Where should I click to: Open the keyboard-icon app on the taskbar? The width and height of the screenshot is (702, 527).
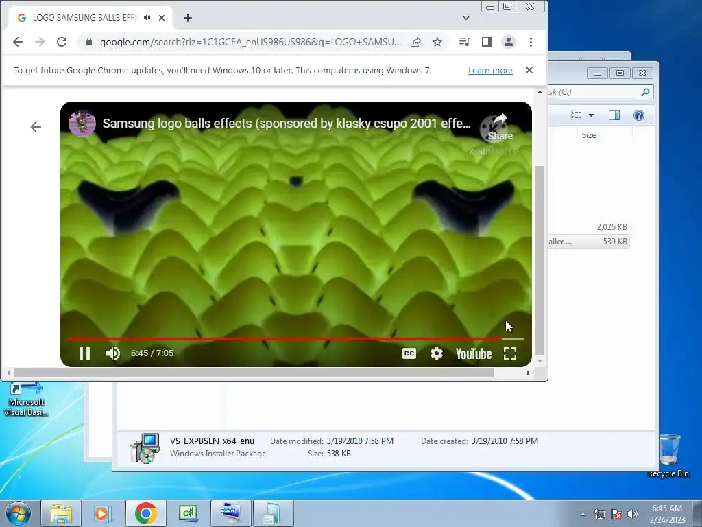coord(230,513)
